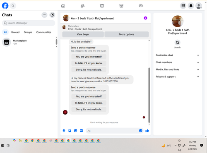Switch to the Groups tab
The height and width of the screenshot is (153, 207).
[x=28, y=32]
